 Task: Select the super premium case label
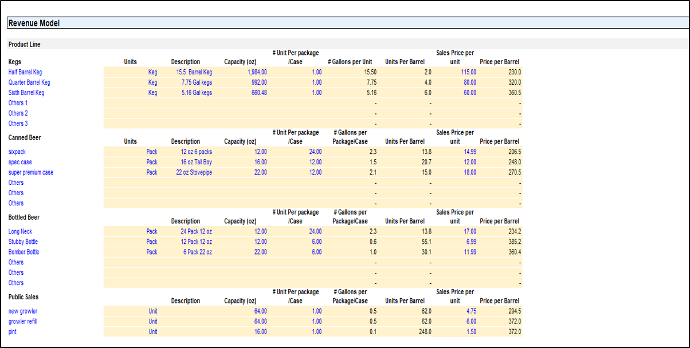click(31, 172)
